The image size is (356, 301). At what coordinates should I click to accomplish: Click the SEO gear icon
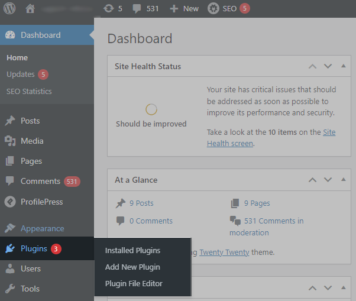pos(213,9)
